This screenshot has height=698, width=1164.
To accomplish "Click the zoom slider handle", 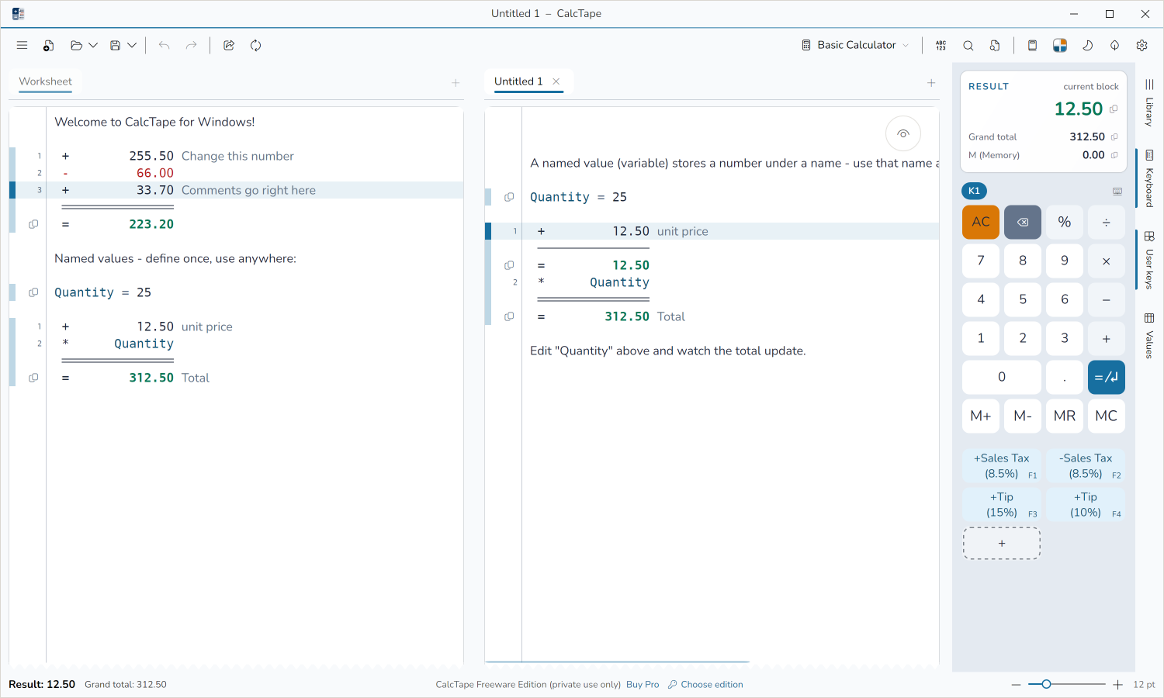I will (1046, 684).
